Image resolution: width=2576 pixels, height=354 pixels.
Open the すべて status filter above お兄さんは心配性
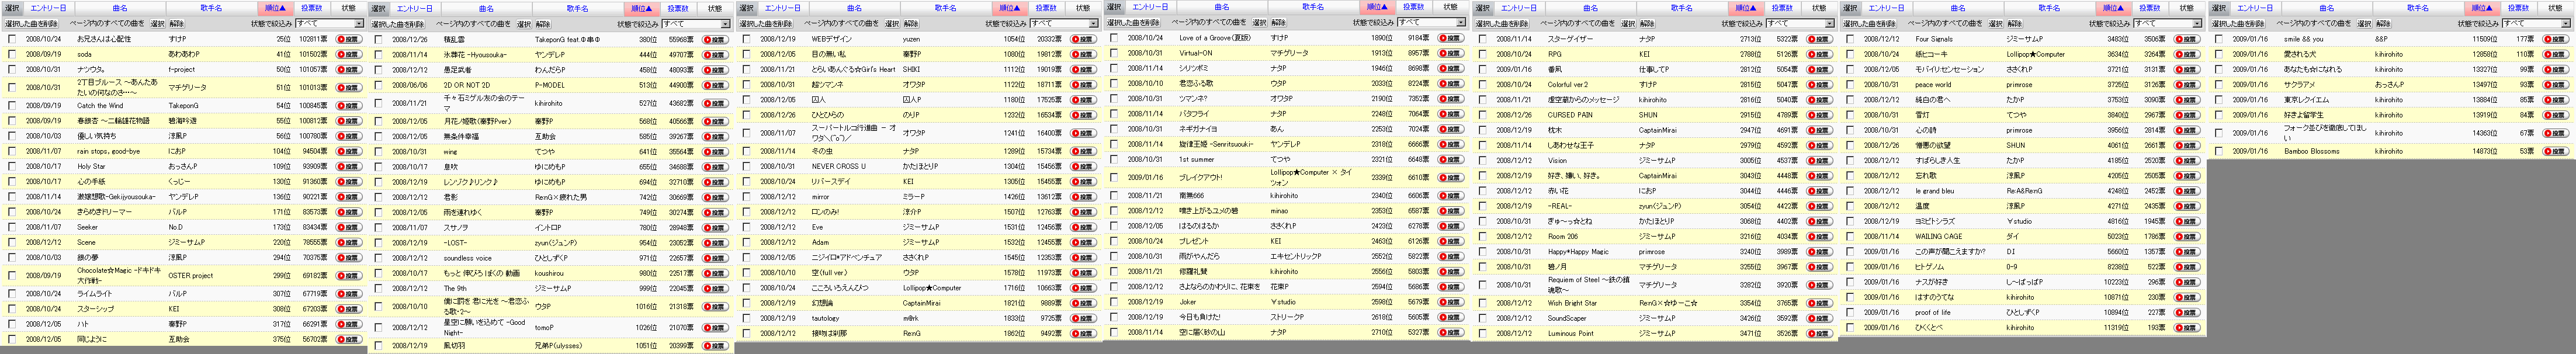tap(329, 23)
